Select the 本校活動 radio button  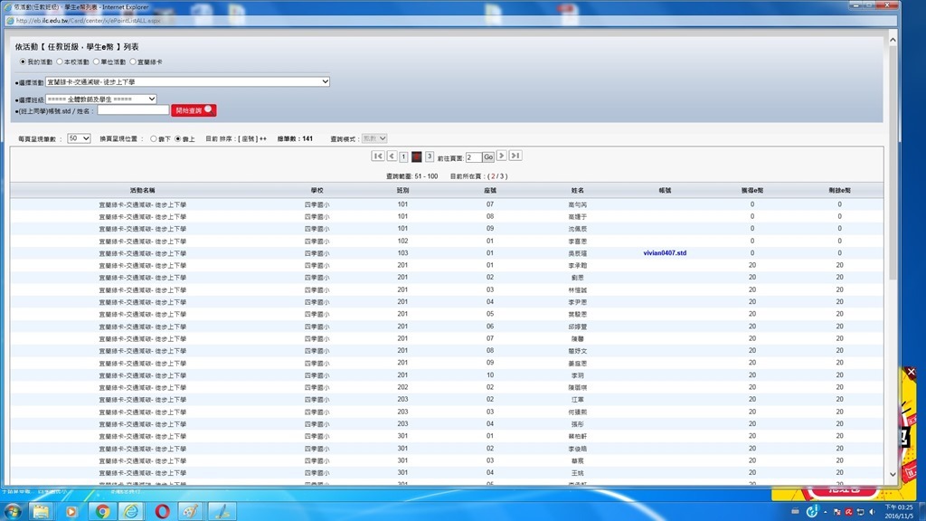point(60,62)
